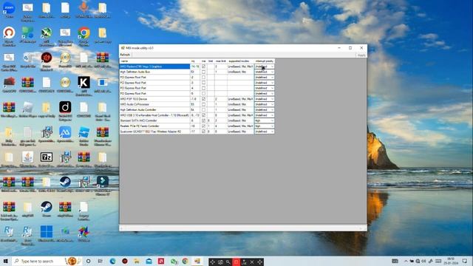Click the 'max limit' column header
The width and height of the screenshot is (473, 266).
pyautogui.click(x=220, y=61)
